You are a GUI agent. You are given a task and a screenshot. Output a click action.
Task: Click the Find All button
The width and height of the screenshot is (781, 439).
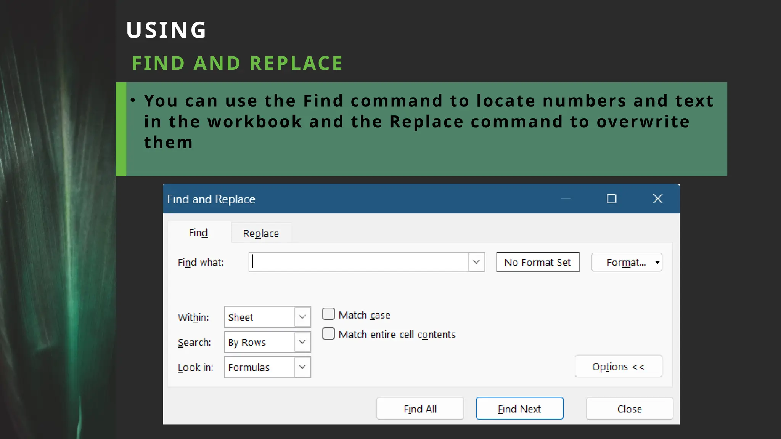[420, 409]
